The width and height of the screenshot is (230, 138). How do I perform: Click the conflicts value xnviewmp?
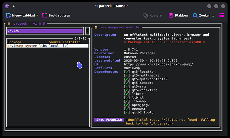point(132,68)
